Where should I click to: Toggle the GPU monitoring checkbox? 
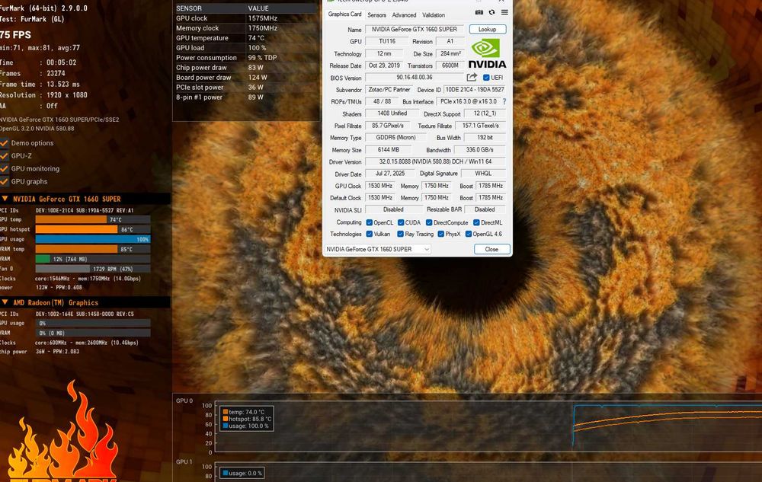[x=5, y=168]
